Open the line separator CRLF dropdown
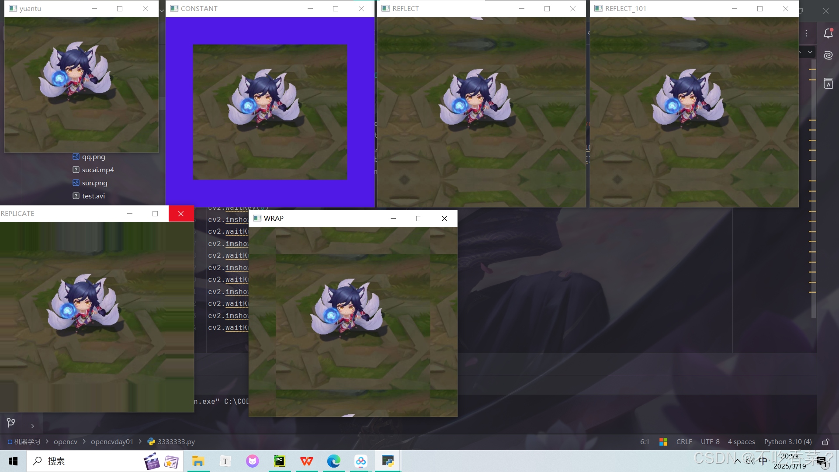 tap(684, 442)
